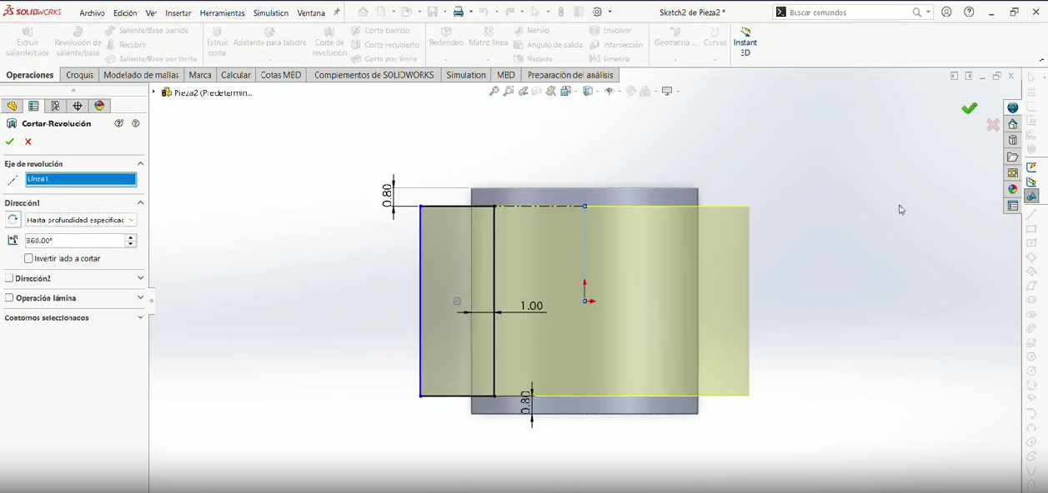
Task: Click the upper 0.80 dimension label
Action: pos(387,196)
